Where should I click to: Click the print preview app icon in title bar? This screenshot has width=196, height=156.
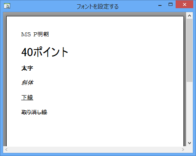(7, 6)
